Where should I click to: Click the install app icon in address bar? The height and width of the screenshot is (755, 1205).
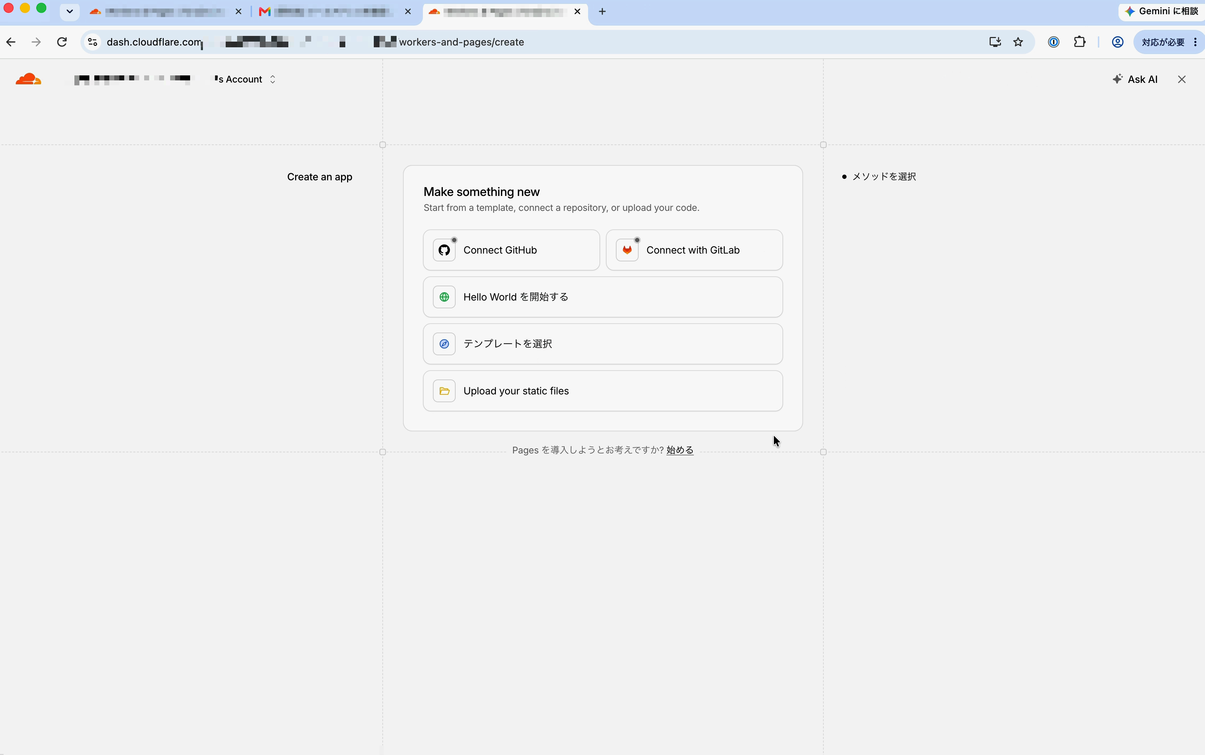click(x=995, y=42)
